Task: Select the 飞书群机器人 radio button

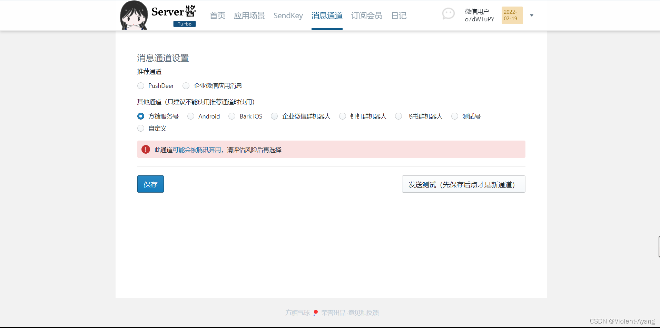Action: pyautogui.click(x=398, y=116)
